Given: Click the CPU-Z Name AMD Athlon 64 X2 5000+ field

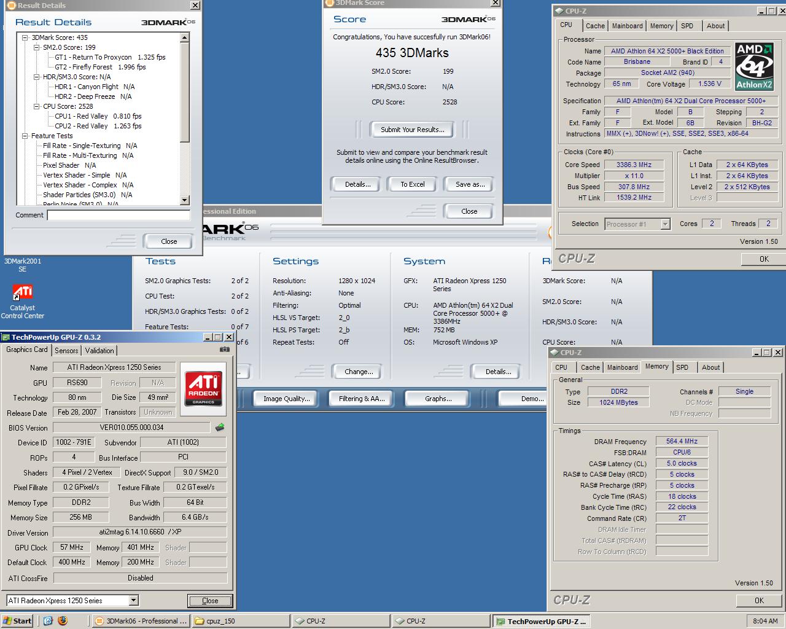Looking at the screenshot, I should pyautogui.click(x=667, y=51).
